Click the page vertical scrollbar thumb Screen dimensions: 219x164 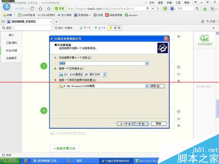point(217,108)
